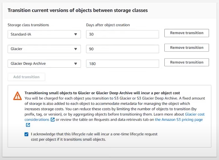Click external-link icon after S3 pricing page link
Image resolution: width=219 pixels, height=160 pixels.
coord(28,125)
